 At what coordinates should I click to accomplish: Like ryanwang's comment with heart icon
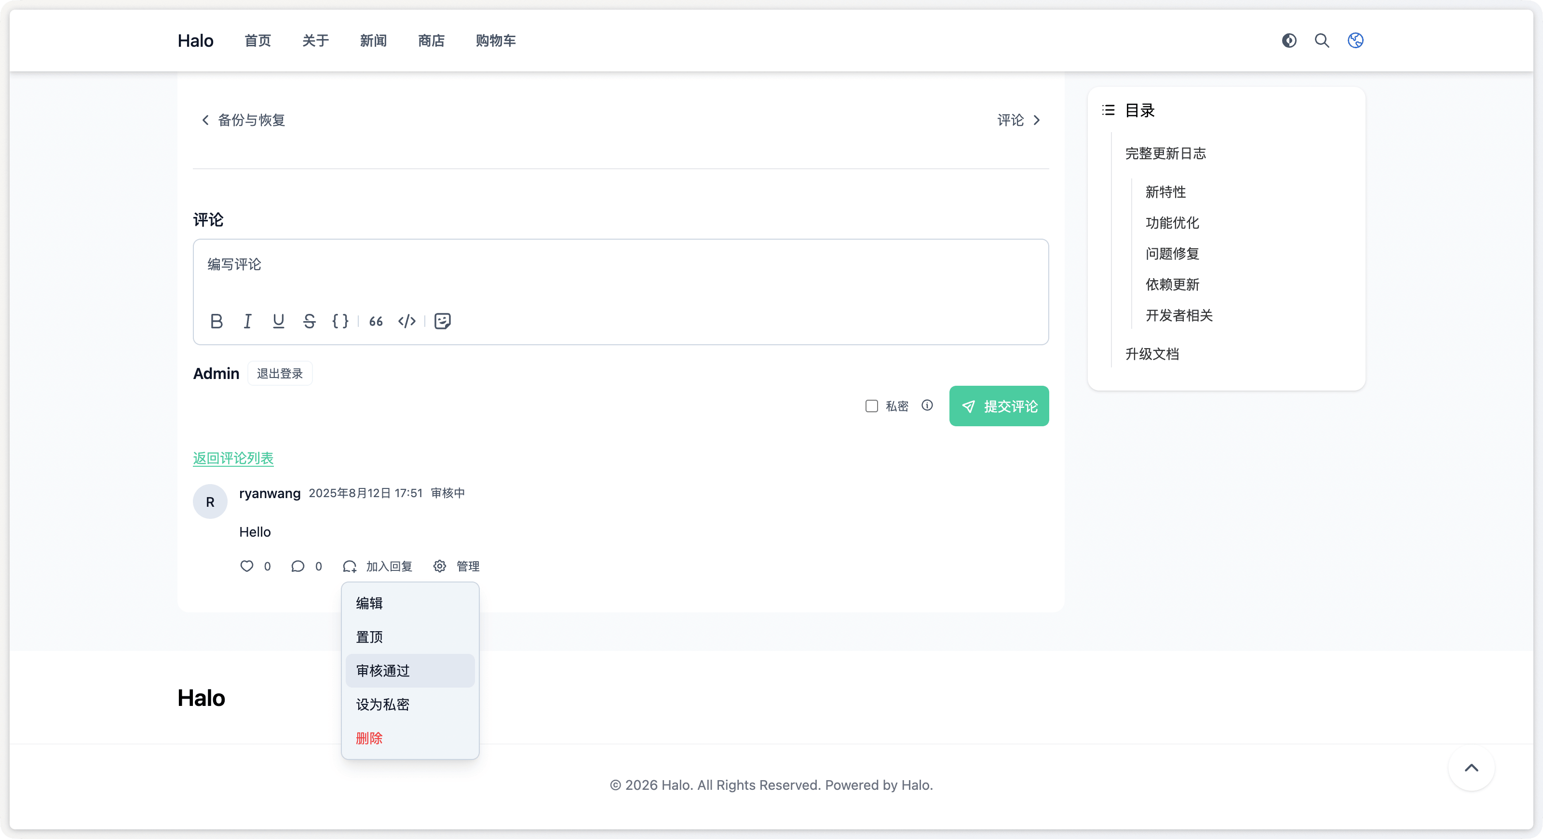[x=247, y=566]
